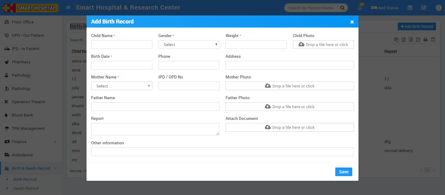Click the print icon above table

coord(425,40)
